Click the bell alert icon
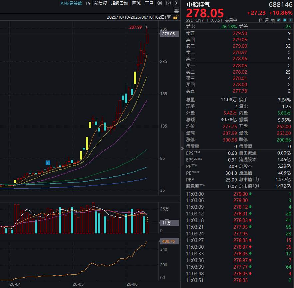294x288 pixels. 285,20
